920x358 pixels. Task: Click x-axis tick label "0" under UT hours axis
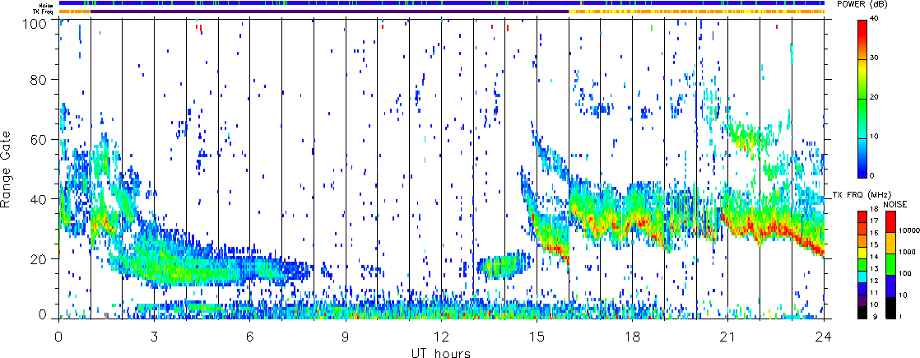click(58, 337)
